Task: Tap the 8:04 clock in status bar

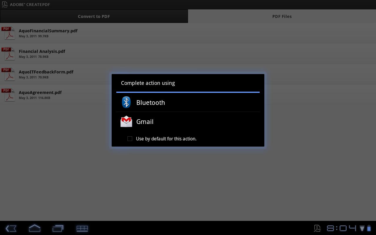Action: click(x=342, y=228)
